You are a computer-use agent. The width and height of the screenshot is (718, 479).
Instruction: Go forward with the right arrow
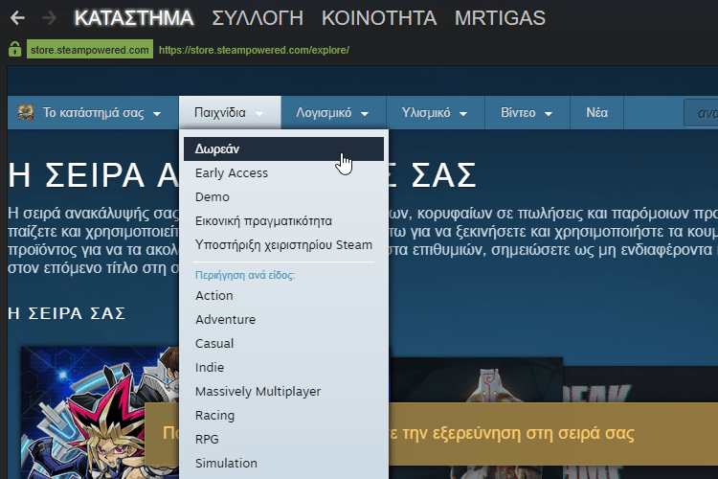click(x=49, y=18)
